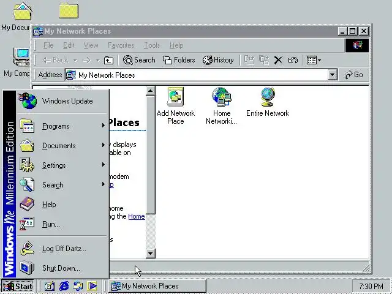Screen dimensions: 392x294
Task: Open the File menu
Action: [x=48, y=45]
